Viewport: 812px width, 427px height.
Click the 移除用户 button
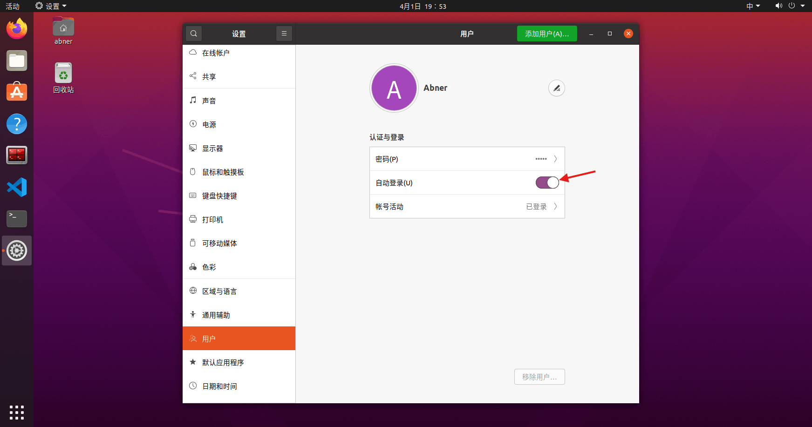click(x=539, y=377)
